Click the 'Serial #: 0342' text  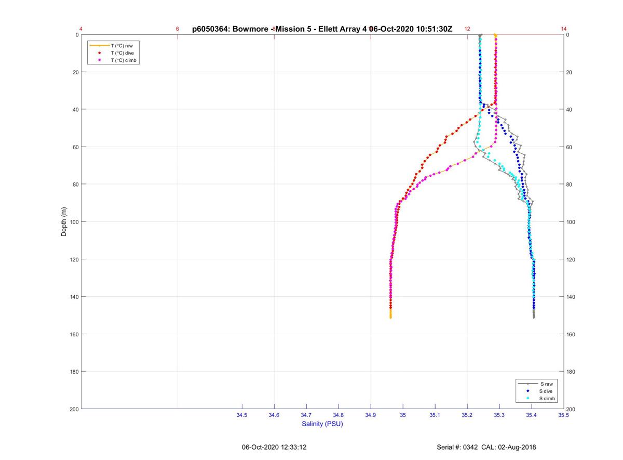[457, 447]
